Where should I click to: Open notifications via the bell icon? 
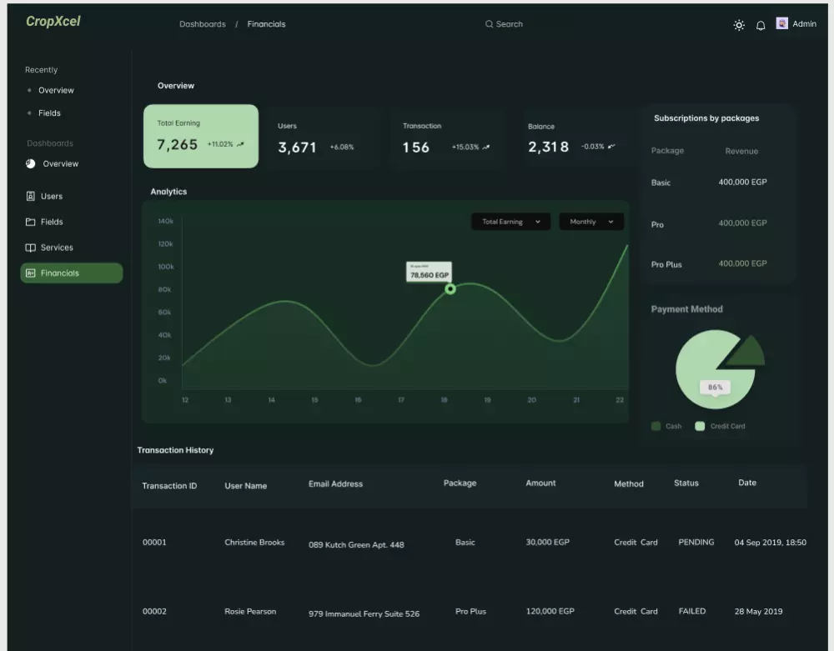(760, 25)
